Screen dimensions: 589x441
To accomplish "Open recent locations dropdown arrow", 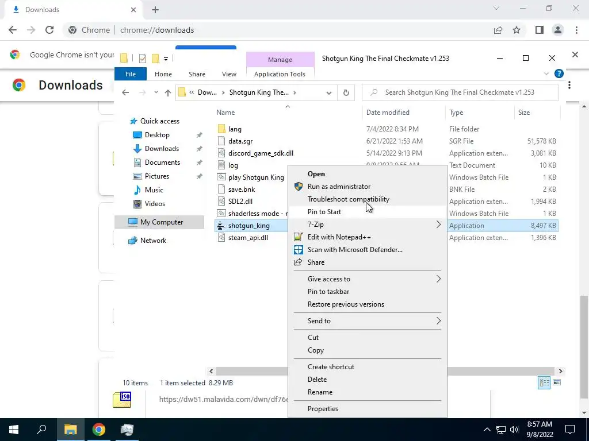I will (156, 92).
